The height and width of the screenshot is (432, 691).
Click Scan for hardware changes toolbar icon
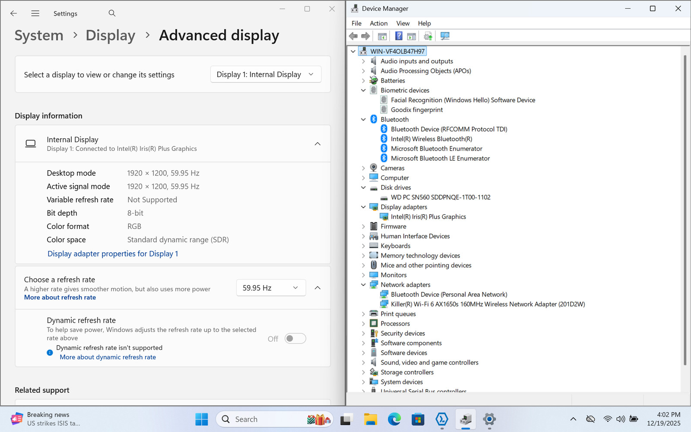pos(445,36)
